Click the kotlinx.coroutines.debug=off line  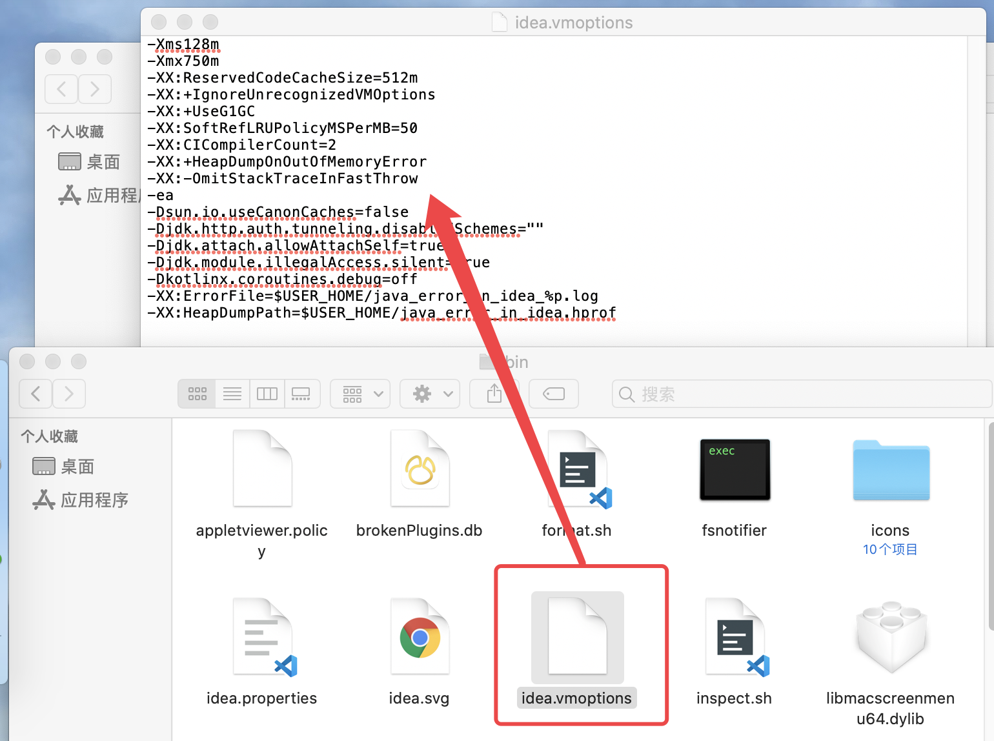click(x=283, y=279)
